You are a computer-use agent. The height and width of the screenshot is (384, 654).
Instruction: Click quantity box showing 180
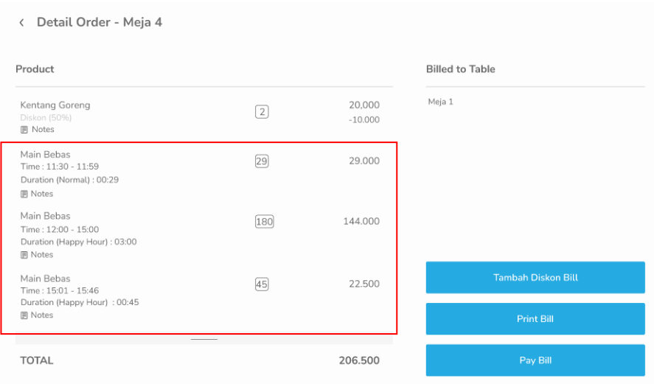point(264,222)
